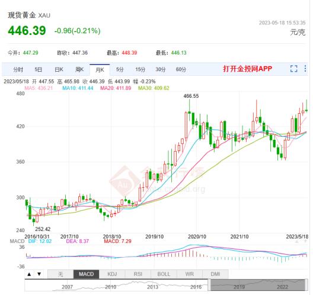Screen dimensions: 313x295
Task: Open the 打开金投网APP link
Action: (248, 69)
